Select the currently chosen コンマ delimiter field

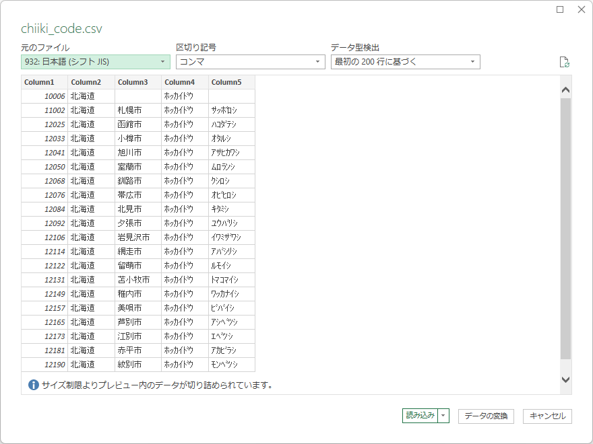point(249,61)
